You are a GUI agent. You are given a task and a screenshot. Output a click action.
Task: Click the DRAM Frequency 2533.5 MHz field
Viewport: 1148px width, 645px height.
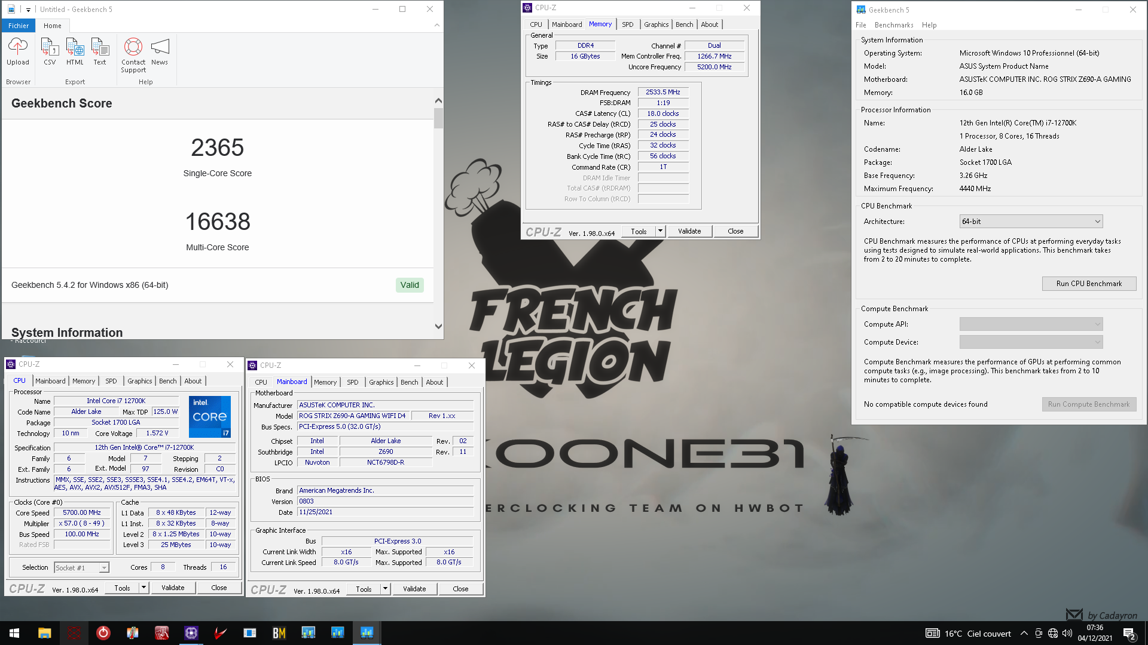(x=663, y=92)
